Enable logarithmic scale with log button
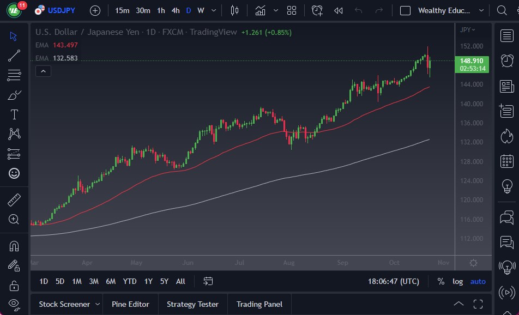519x315 pixels. pos(457,281)
